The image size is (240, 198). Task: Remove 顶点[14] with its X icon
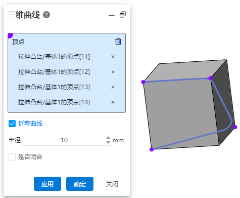(113, 102)
